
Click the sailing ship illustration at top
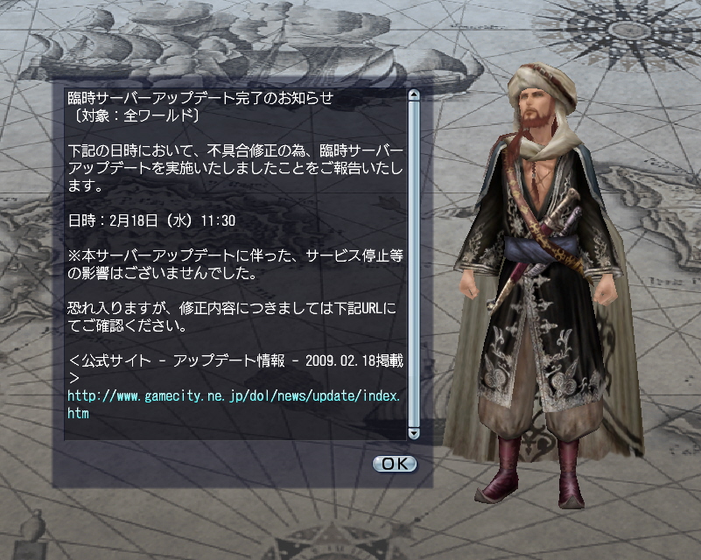[x=250, y=45]
